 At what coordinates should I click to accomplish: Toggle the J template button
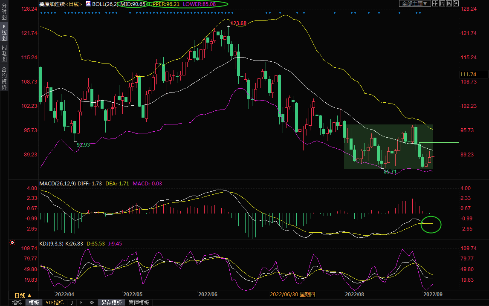(x=72, y=303)
